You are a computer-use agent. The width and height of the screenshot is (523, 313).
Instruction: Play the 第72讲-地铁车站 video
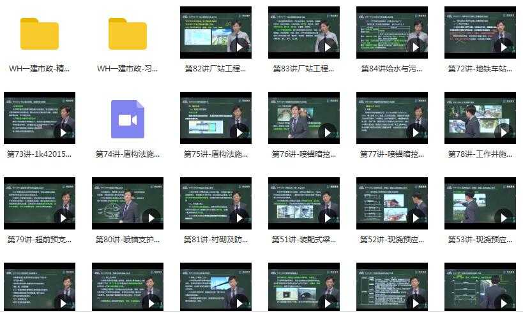(503, 47)
